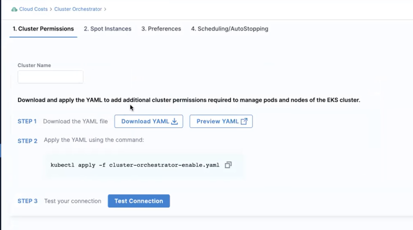
Task: Click the Preview YAML button
Action: pyautogui.click(x=221, y=121)
